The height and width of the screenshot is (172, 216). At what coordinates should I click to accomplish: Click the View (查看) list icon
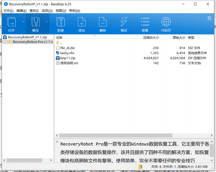pyautogui.click(x=145, y=22)
